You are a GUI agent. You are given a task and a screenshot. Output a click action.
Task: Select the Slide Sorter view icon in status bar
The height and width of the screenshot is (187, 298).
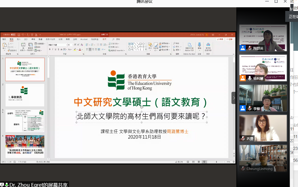[x=193, y=162]
